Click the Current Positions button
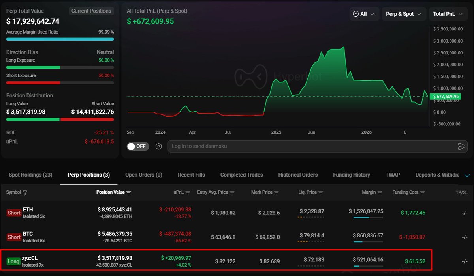 pos(91,11)
